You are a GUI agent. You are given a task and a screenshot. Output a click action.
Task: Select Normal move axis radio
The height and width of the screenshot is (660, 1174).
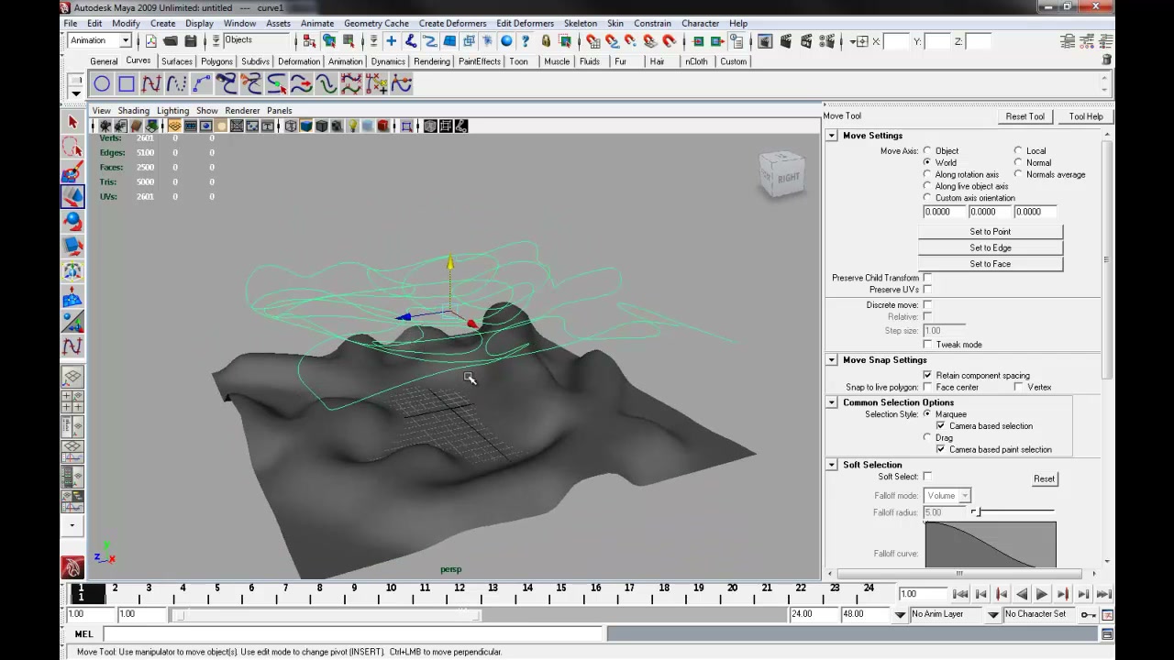pyautogui.click(x=1018, y=163)
